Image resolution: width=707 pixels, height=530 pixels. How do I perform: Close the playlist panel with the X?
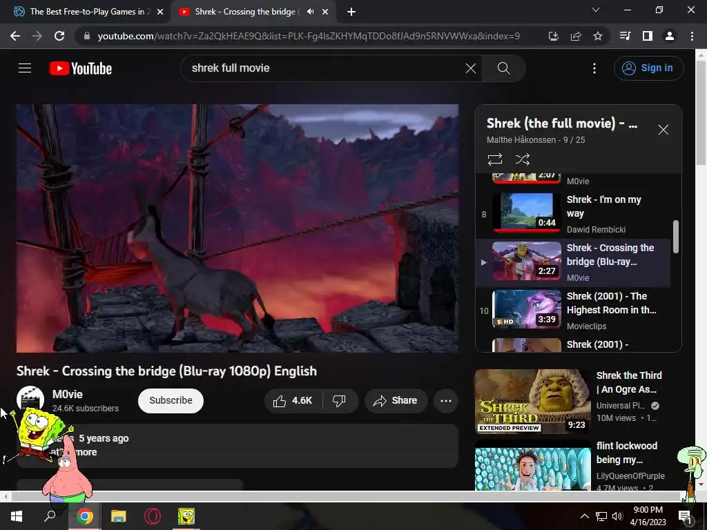tap(663, 130)
